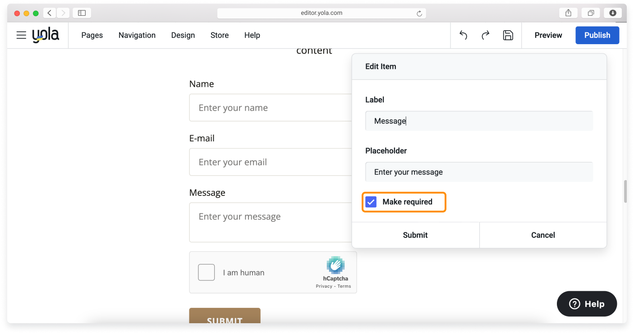
Task: Click Submit in Edit Item dialog
Action: coord(415,235)
